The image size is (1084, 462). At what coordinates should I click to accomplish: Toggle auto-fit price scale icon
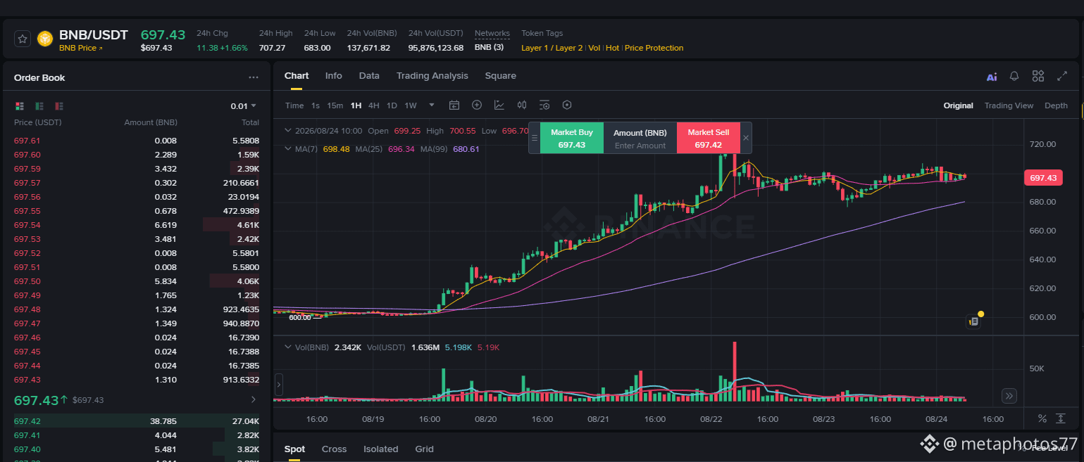point(1061,418)
